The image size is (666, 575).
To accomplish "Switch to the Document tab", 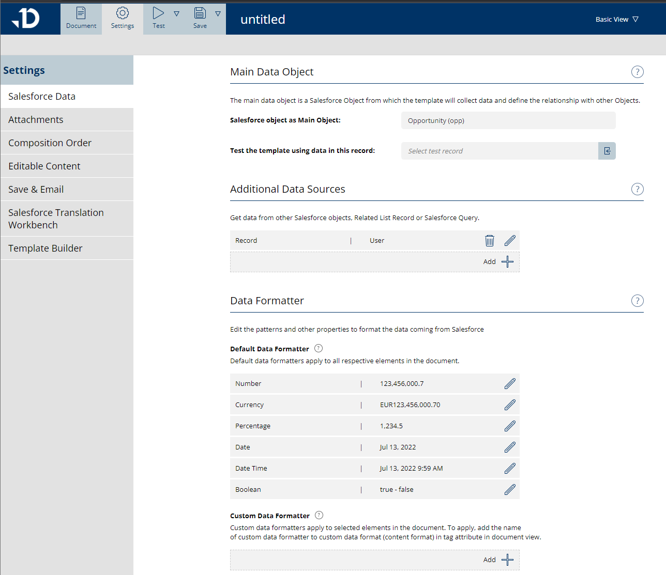I will (81, 19).
